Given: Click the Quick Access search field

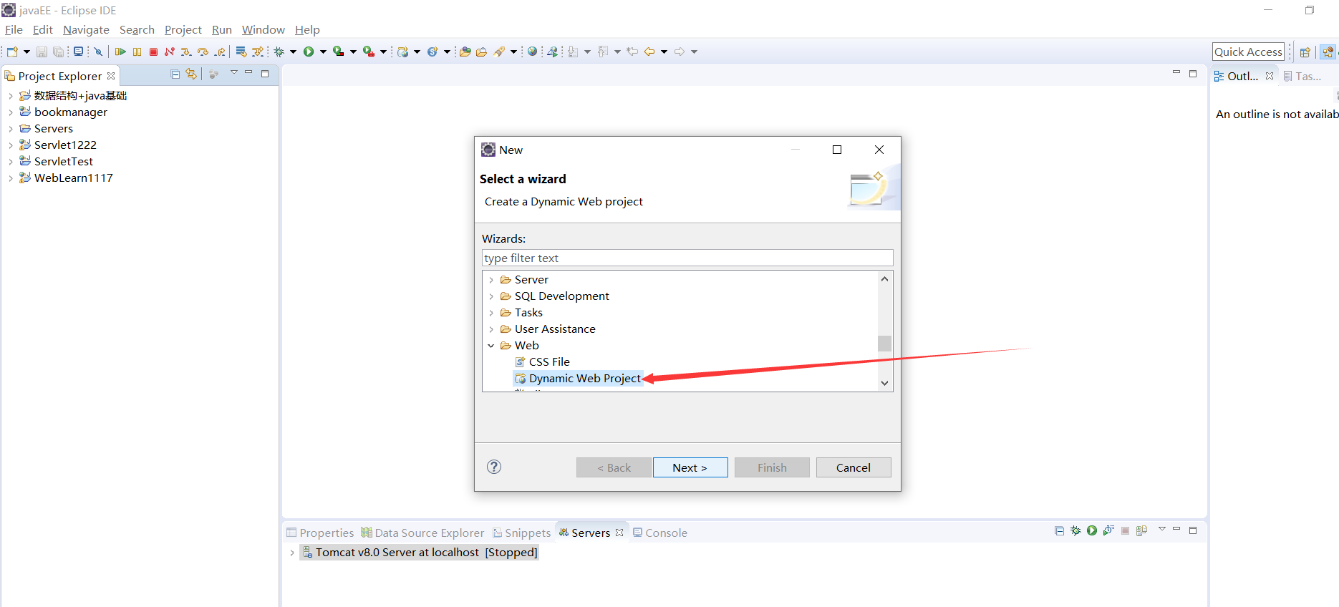Looking at the screenshot, I should pyautogui.click(x=1248, y=52).
